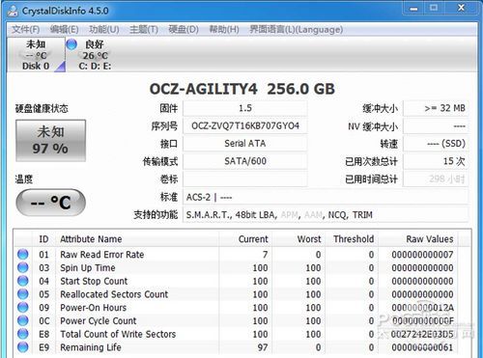
Task: Click the interface field showing Serial ATA
Action: 245,144
